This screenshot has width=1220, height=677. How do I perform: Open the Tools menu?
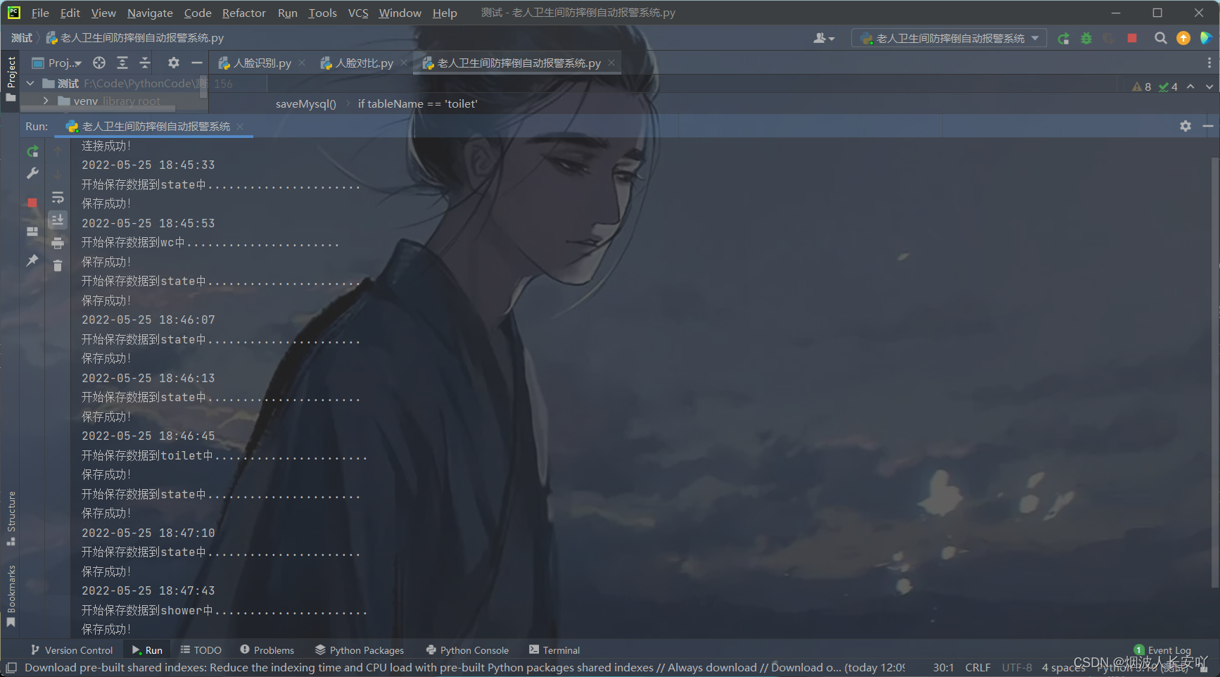[x=322, y=13]
